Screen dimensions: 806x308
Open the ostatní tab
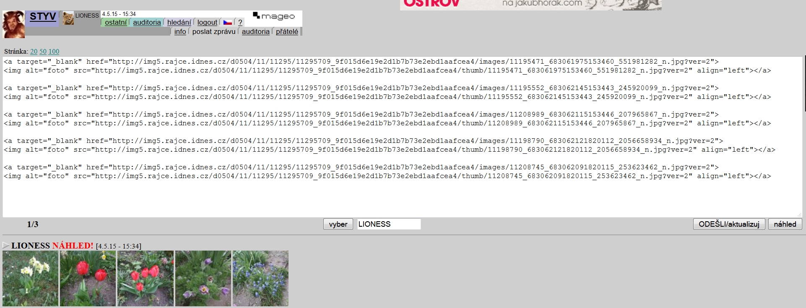(x=115, y=22)
